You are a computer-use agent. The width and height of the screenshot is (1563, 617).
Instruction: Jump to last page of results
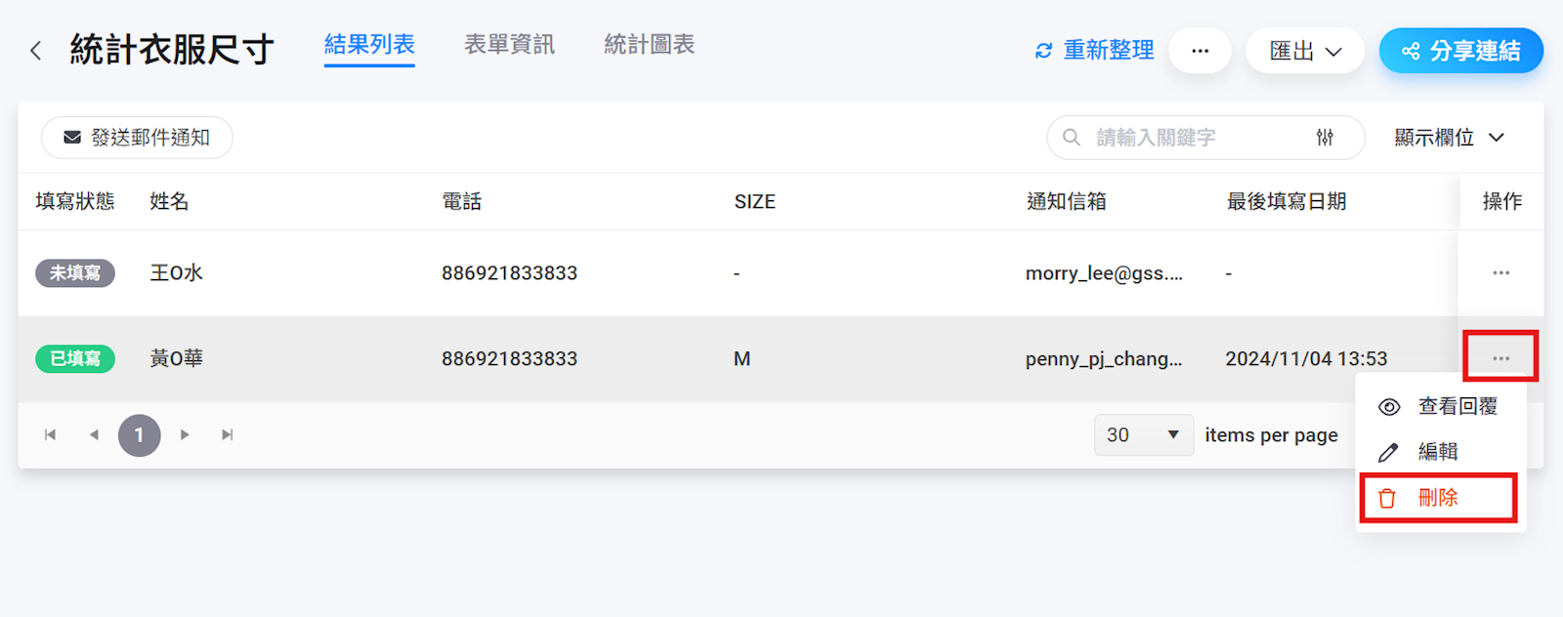(x=228, y=435)
